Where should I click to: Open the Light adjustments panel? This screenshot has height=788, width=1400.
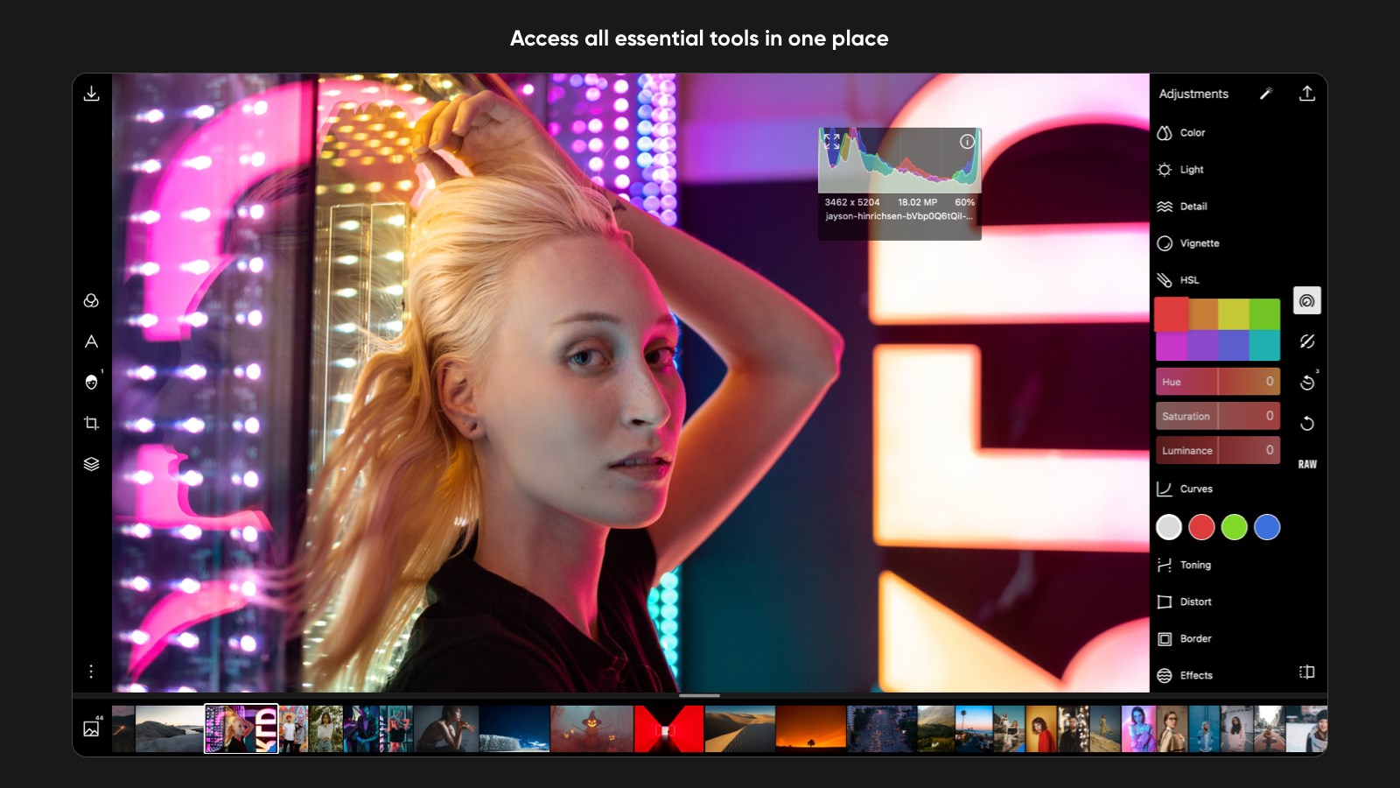point(1190,169)
